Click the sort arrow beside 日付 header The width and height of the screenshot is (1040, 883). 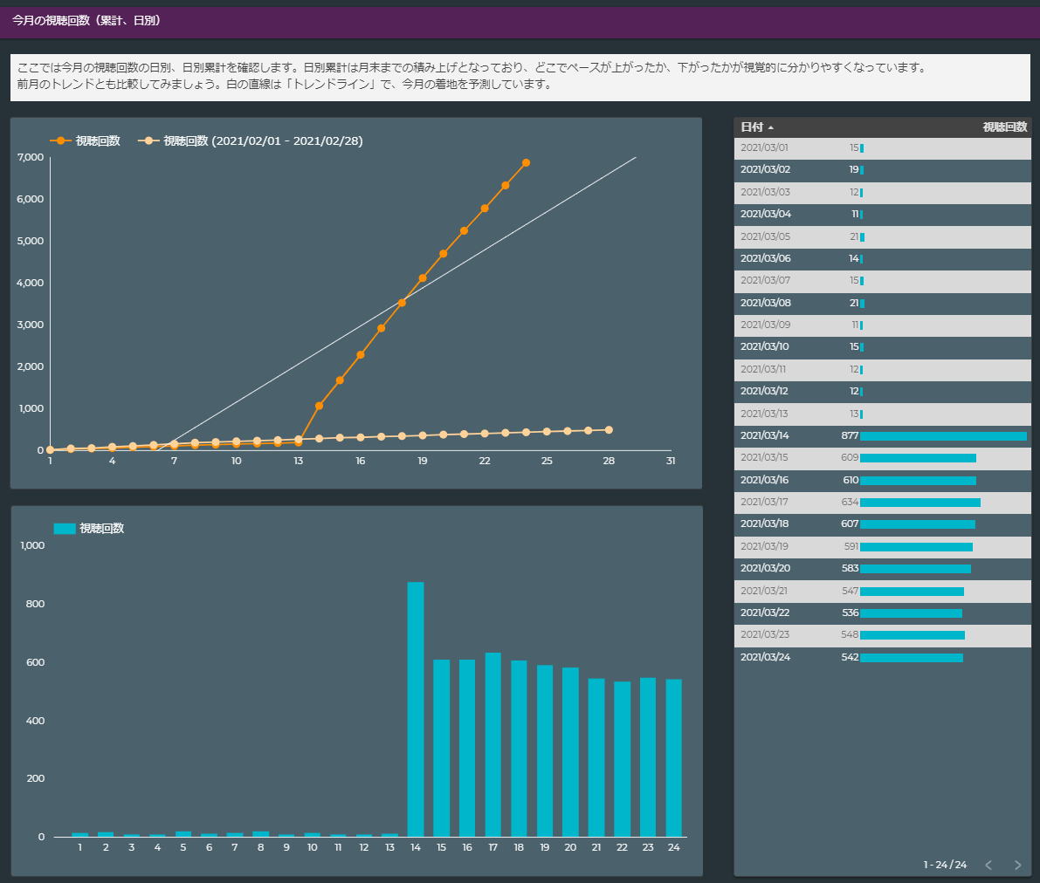pos(771,127)
